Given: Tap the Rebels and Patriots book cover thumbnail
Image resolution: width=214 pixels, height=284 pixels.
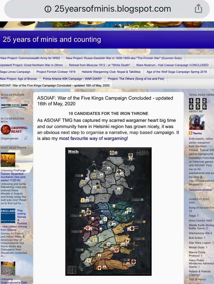Looking at the screenshot, I should tap(8, 216).
